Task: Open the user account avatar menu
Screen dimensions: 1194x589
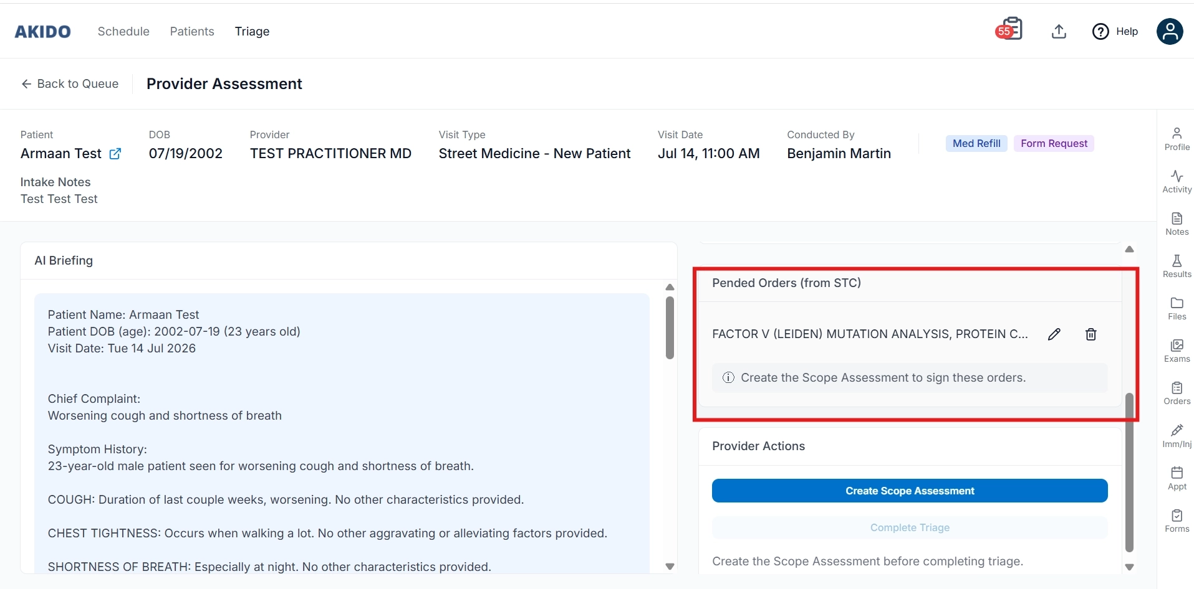Action: (1170, 31)
